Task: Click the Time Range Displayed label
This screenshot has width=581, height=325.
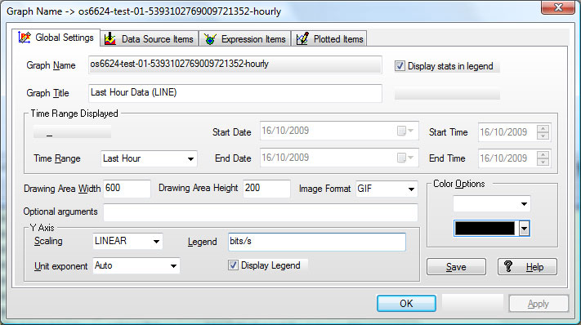Action: click(x=74, y=114)
